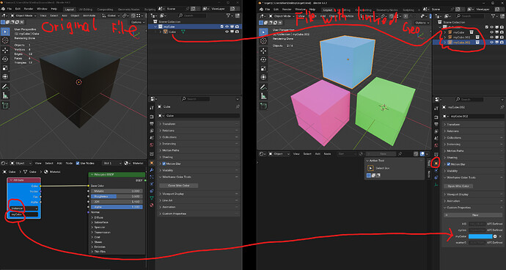This screenshot has width=506, height=270.
Task: Select the Rotate tool in right window
Action: coord(264,59)
